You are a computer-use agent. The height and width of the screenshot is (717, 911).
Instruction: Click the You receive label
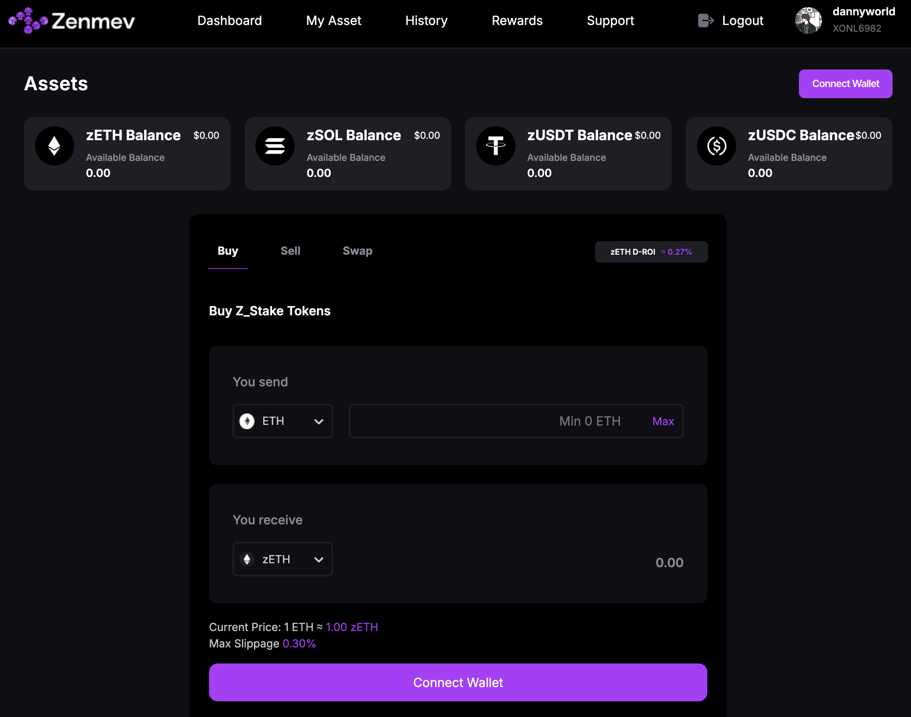click(x=268, y=520)
